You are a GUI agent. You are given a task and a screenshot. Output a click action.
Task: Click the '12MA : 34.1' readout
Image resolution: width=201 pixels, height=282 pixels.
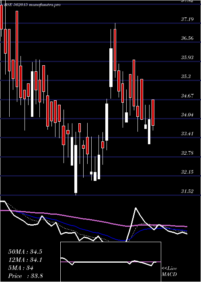point(25,260)
